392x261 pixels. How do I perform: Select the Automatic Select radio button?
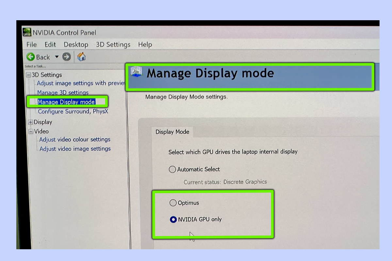(x=172, y=169)
